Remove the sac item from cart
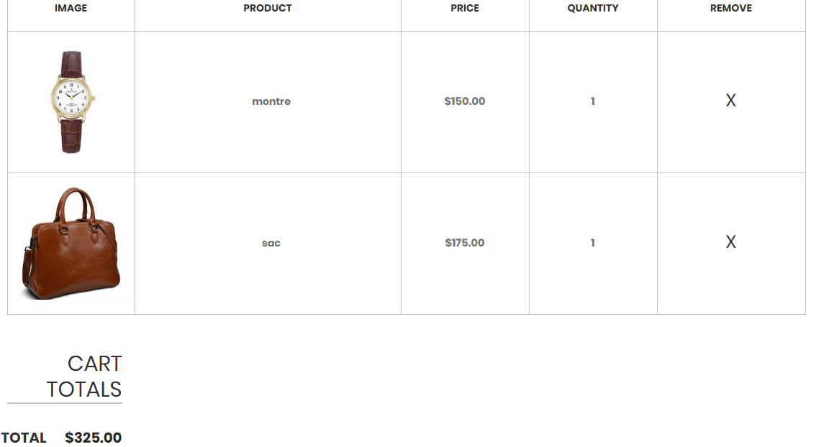 click(730, 242)
